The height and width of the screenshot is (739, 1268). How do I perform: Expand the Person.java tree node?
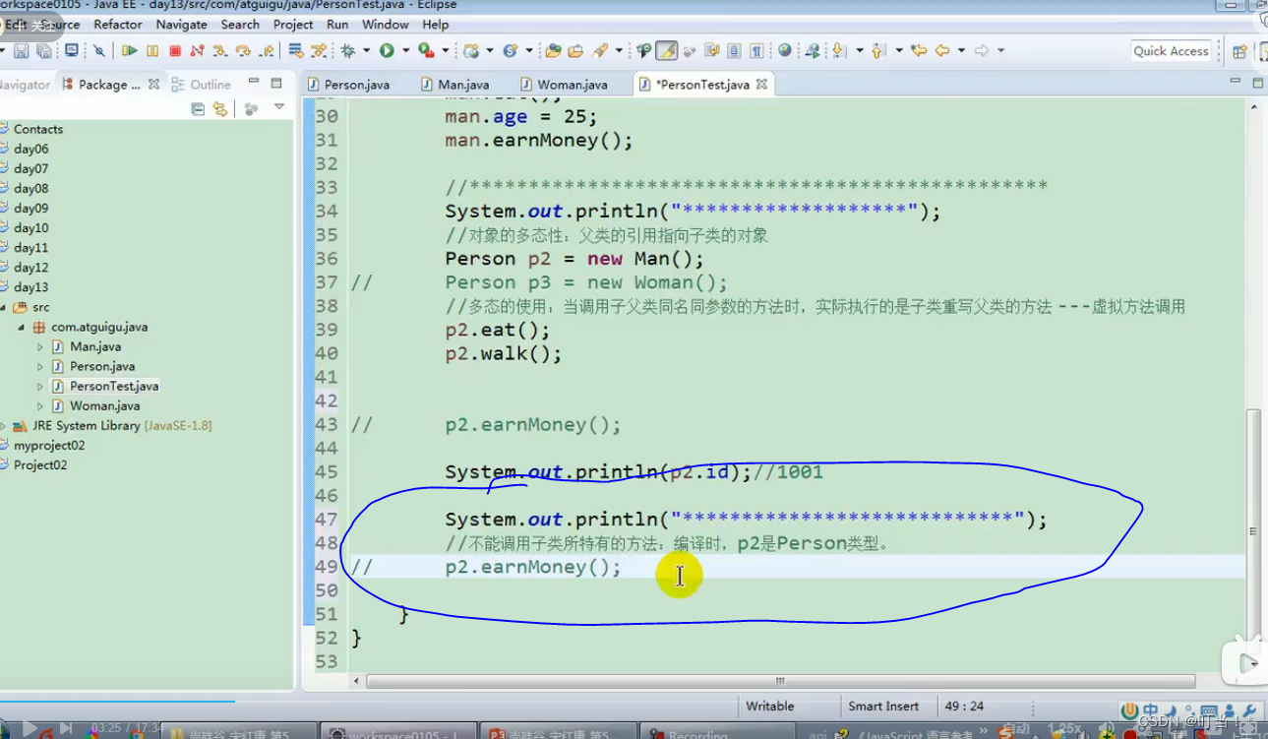pos(40,366)
